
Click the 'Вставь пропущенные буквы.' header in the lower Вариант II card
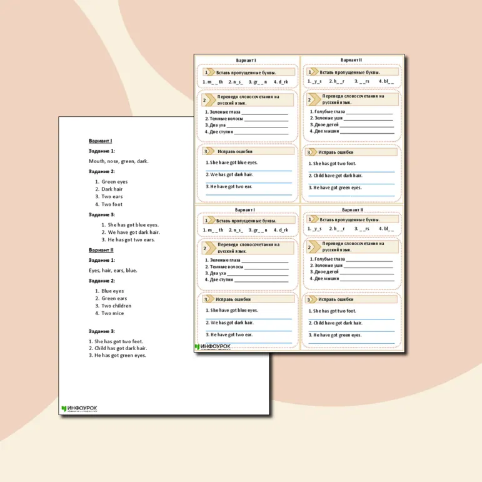(x=353, y=219)
